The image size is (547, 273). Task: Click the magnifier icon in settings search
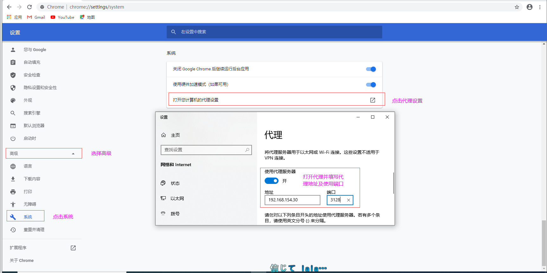coord(173,32)
